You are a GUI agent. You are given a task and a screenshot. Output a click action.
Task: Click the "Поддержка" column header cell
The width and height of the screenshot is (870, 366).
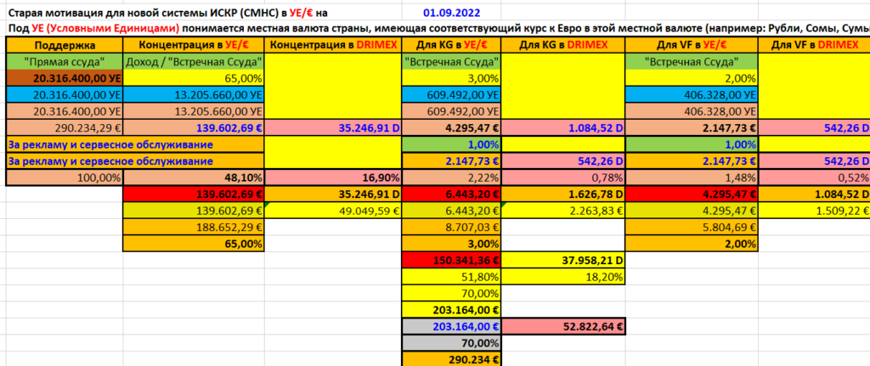[x=65, y=45]
